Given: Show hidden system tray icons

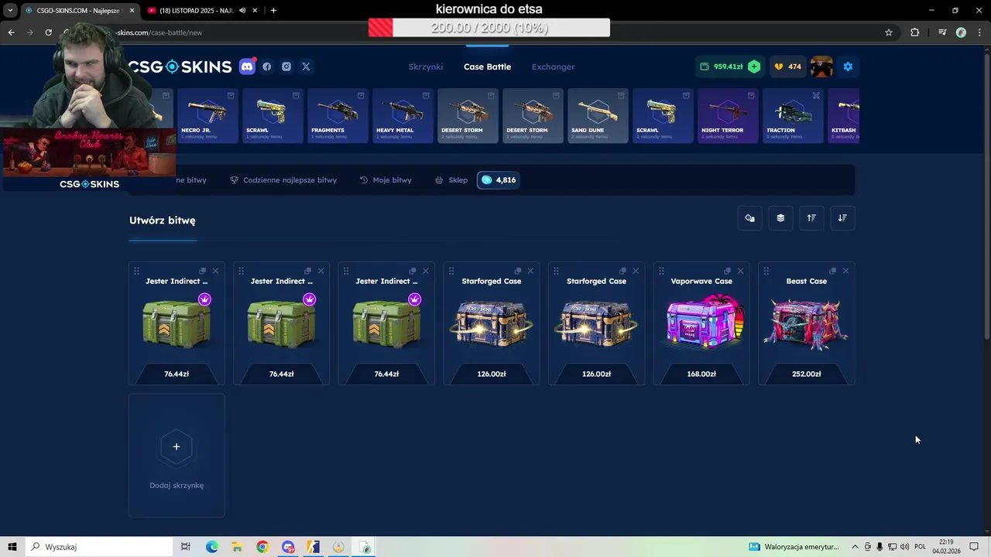Looking at the screenshot, I should 855,547.
